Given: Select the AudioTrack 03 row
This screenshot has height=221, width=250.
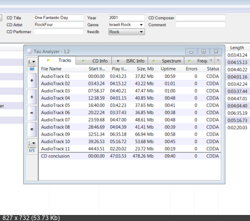Looking at the screenshot, I should pos(130,91).
